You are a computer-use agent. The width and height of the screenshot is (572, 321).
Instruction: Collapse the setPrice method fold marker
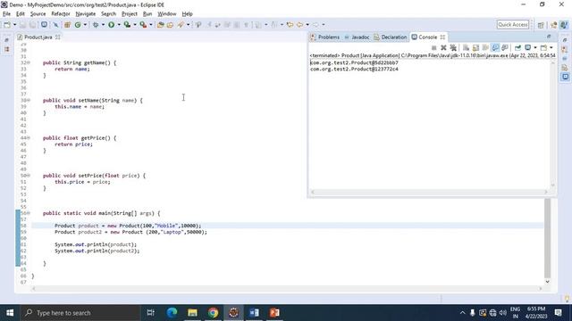coord(29,176)
